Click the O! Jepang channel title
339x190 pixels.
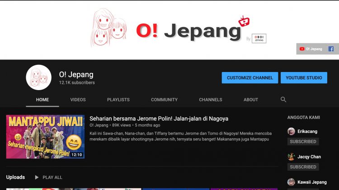(x=76, y=75)
